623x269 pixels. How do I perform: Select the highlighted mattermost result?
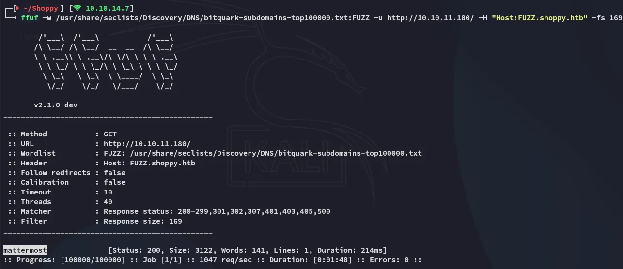click(25, 250)
